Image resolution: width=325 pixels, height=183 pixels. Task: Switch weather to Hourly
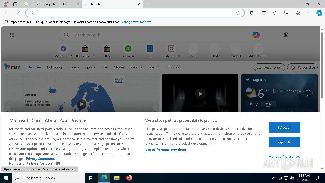coord(253,104)
